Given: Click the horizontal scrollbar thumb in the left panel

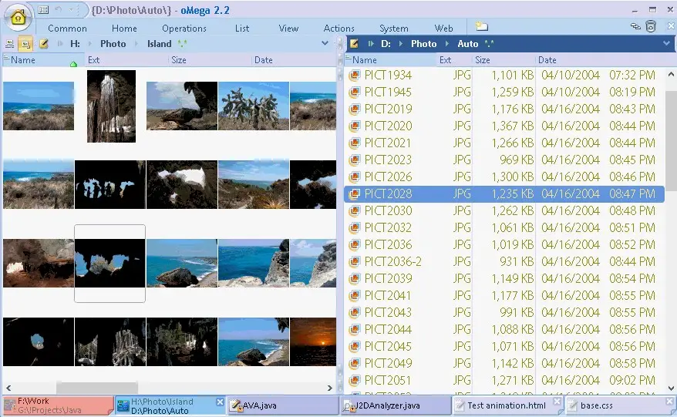Looking at the screenshot, I should coord(96,388).
